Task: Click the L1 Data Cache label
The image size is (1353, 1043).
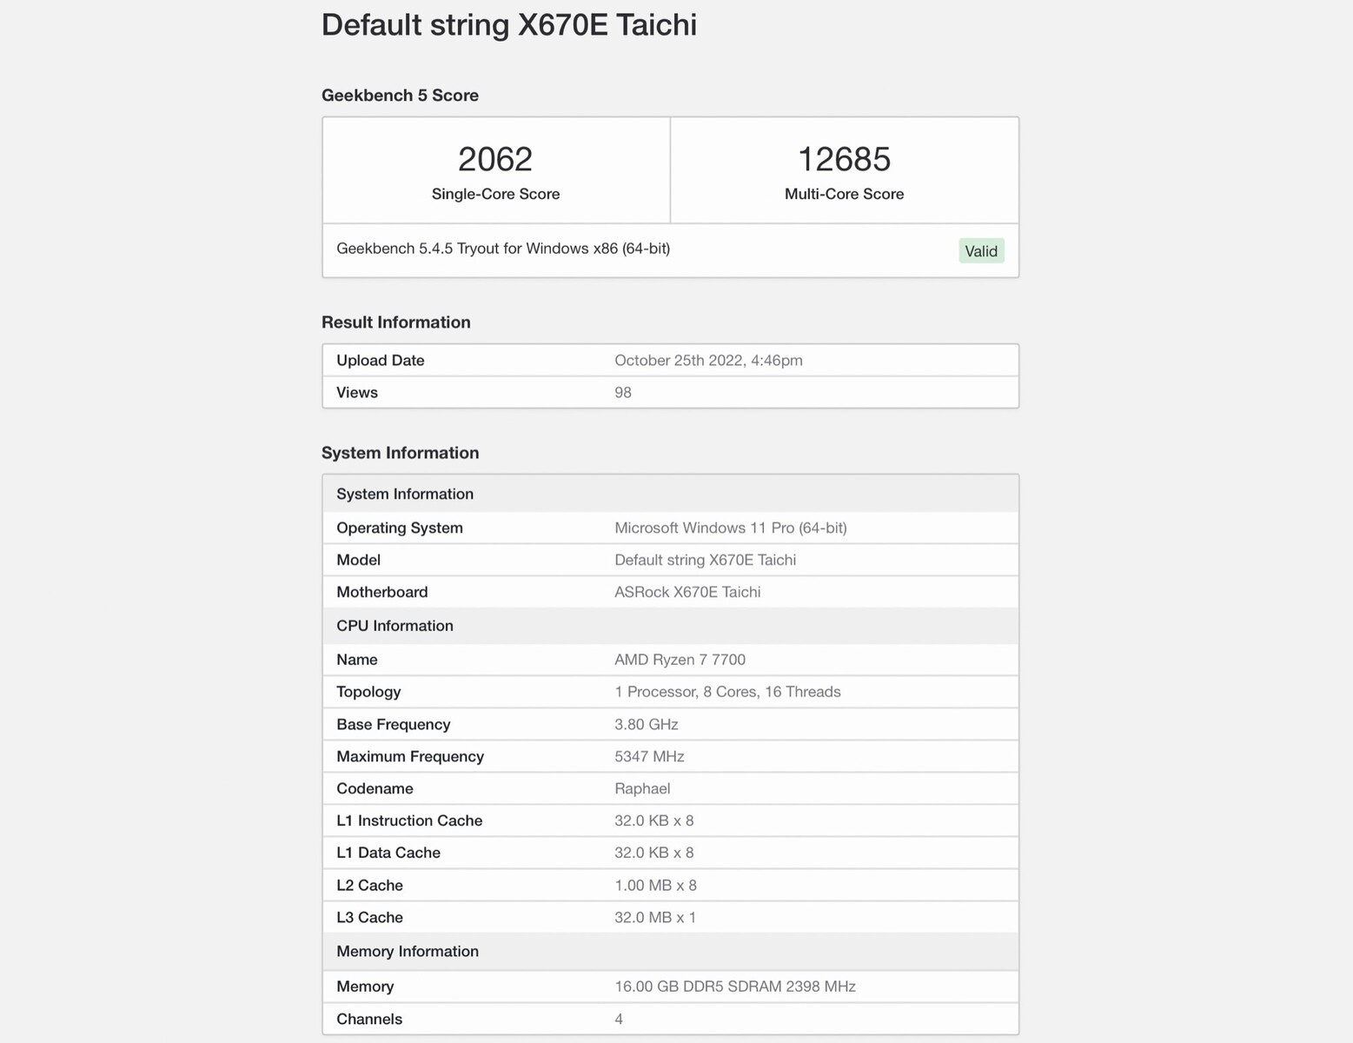Action: pos(388,854)
